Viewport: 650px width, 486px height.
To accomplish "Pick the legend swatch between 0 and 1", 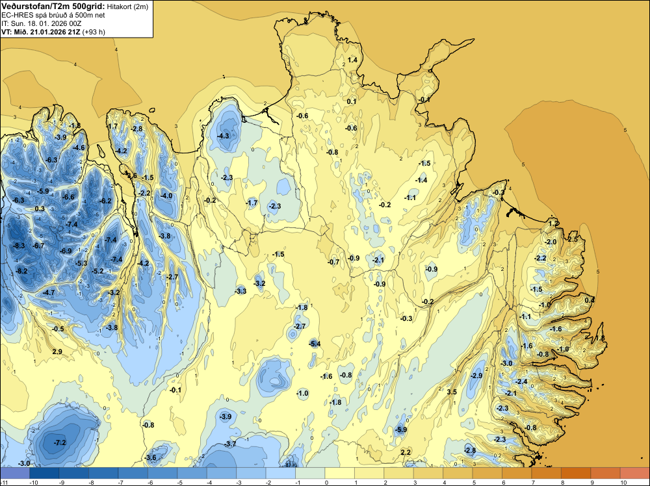I will click(x=340, y=473).
